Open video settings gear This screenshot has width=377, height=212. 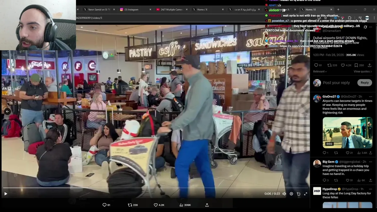(x=291, y=194)
